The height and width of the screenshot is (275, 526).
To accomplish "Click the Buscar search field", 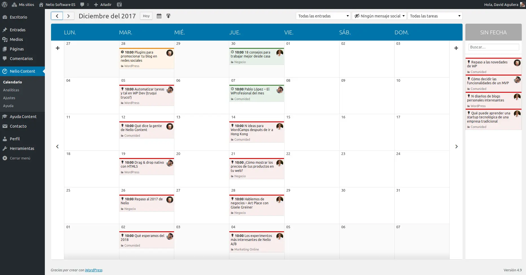I will (493, 47).
